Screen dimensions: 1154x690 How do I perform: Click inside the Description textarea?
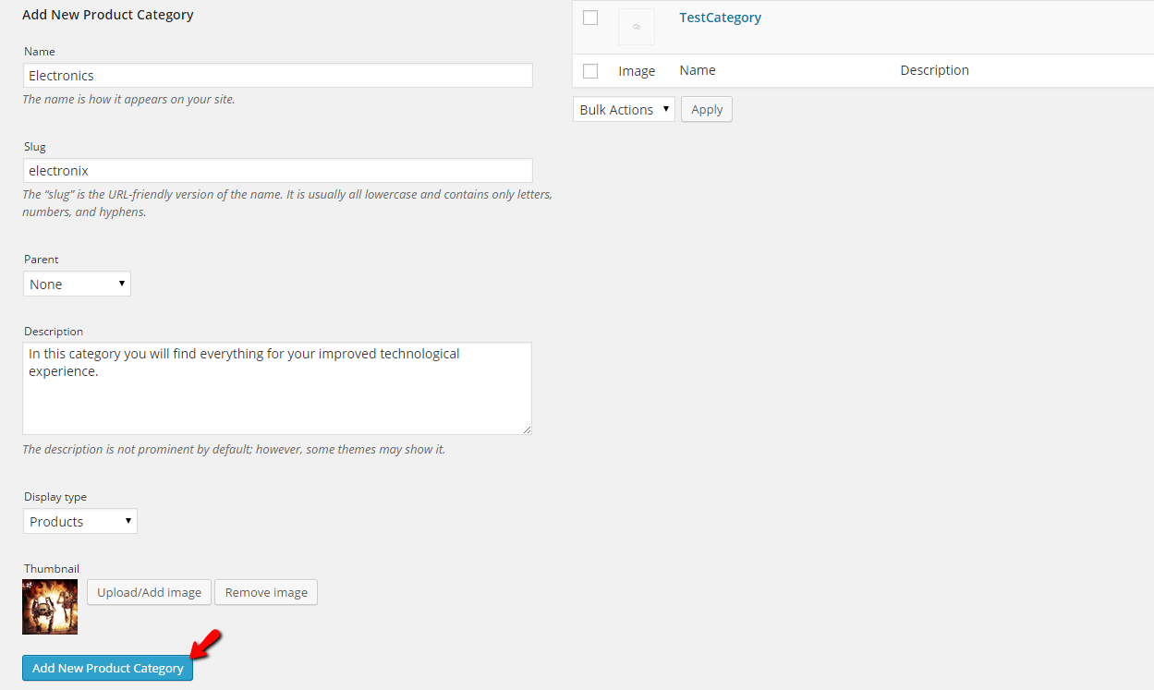(277, 388)
